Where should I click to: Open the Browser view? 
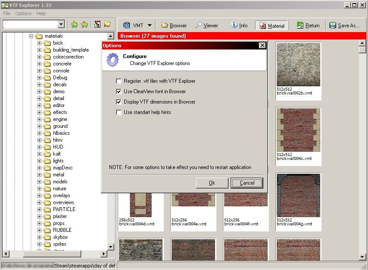(174, 25)
